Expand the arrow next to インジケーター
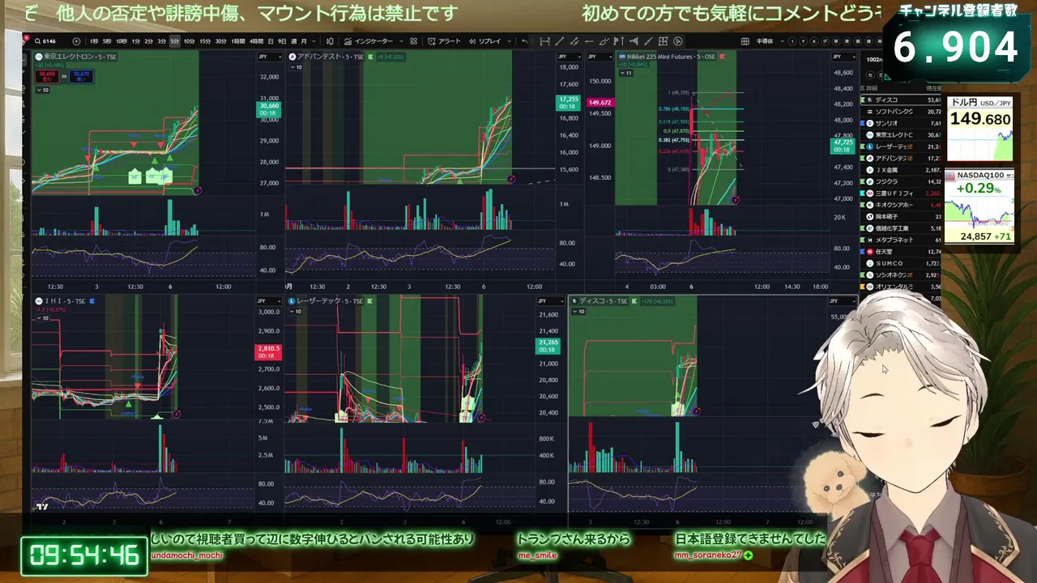The height and width of the screenshot is (583, 1037). [401, 41]
